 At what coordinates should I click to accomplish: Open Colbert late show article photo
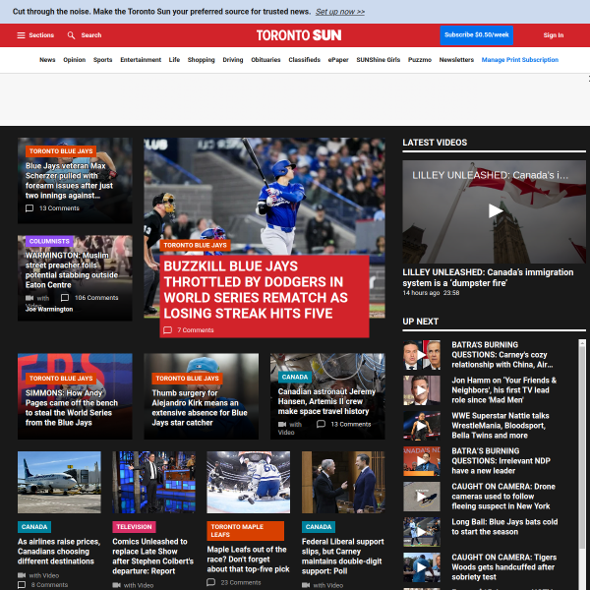pos(154,483)
